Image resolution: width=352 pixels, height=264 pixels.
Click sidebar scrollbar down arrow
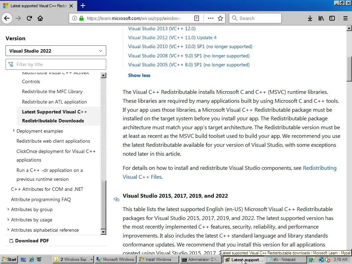103,232
